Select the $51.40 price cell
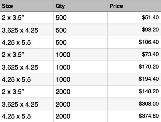Viewport: 161px width, 122px height. [x=150, y=18]
